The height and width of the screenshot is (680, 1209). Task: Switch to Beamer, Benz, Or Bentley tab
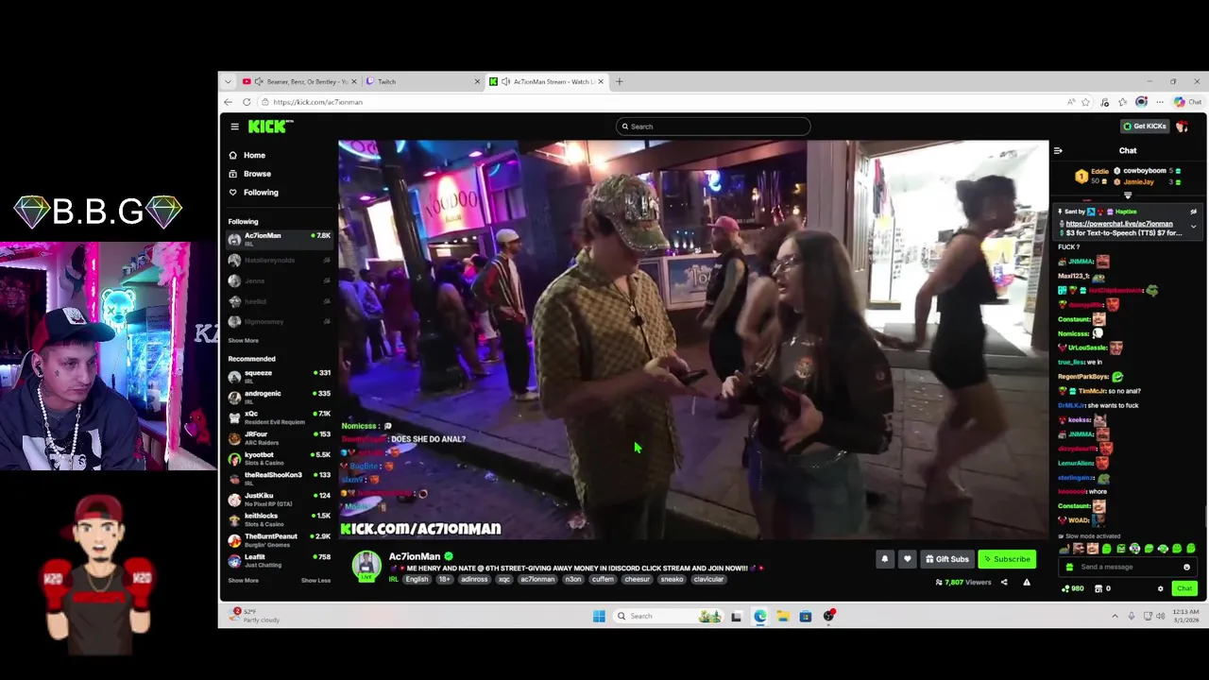300,82
